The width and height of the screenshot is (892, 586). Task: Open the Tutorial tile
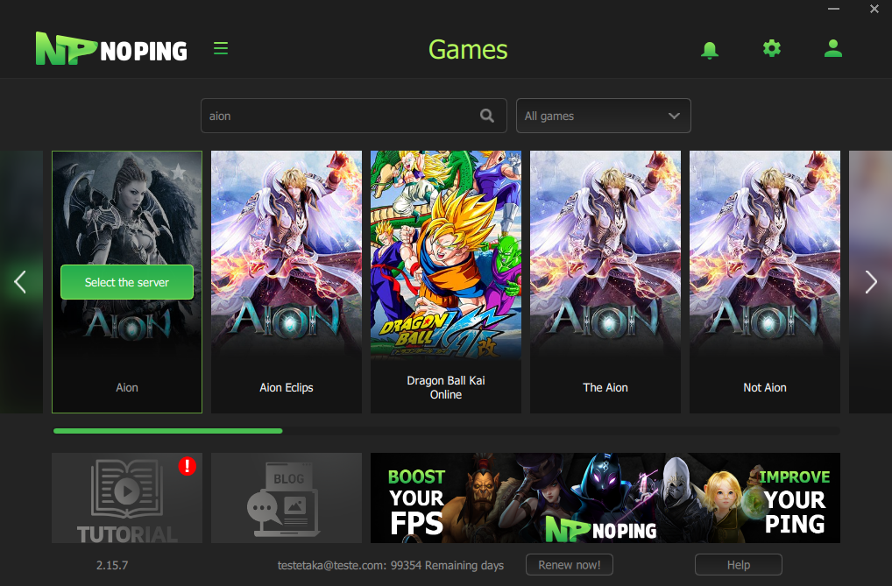(127, 498)
